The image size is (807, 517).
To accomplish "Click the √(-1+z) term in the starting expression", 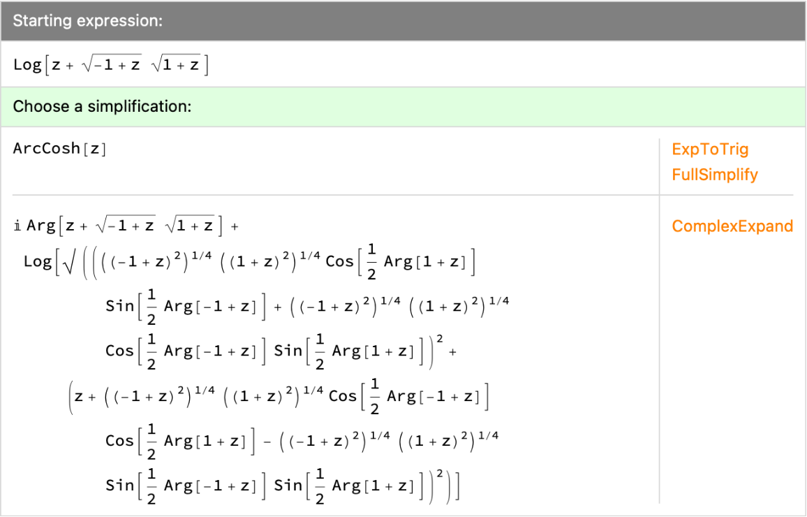I will [x=111, y=65].
